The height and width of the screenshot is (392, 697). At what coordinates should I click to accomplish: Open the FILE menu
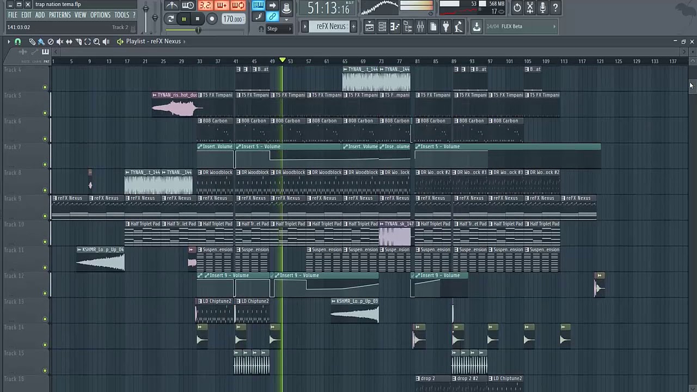click(x=13, y=15)
